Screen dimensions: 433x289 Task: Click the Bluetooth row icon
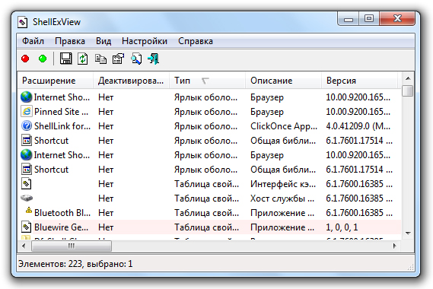pos(28,211)
